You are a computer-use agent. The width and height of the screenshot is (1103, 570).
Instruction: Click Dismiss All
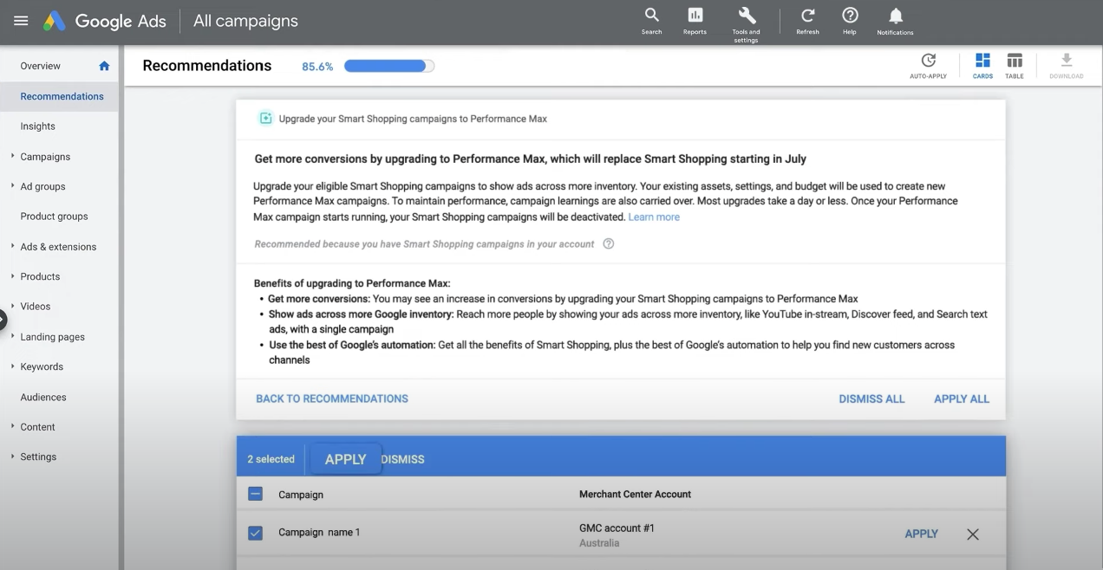pyautogui.click(x=871, y=399)
